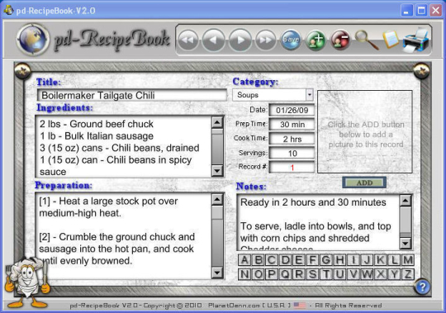Go to previous record arrow
Viewport: 446px width, 313px height.
214,40
